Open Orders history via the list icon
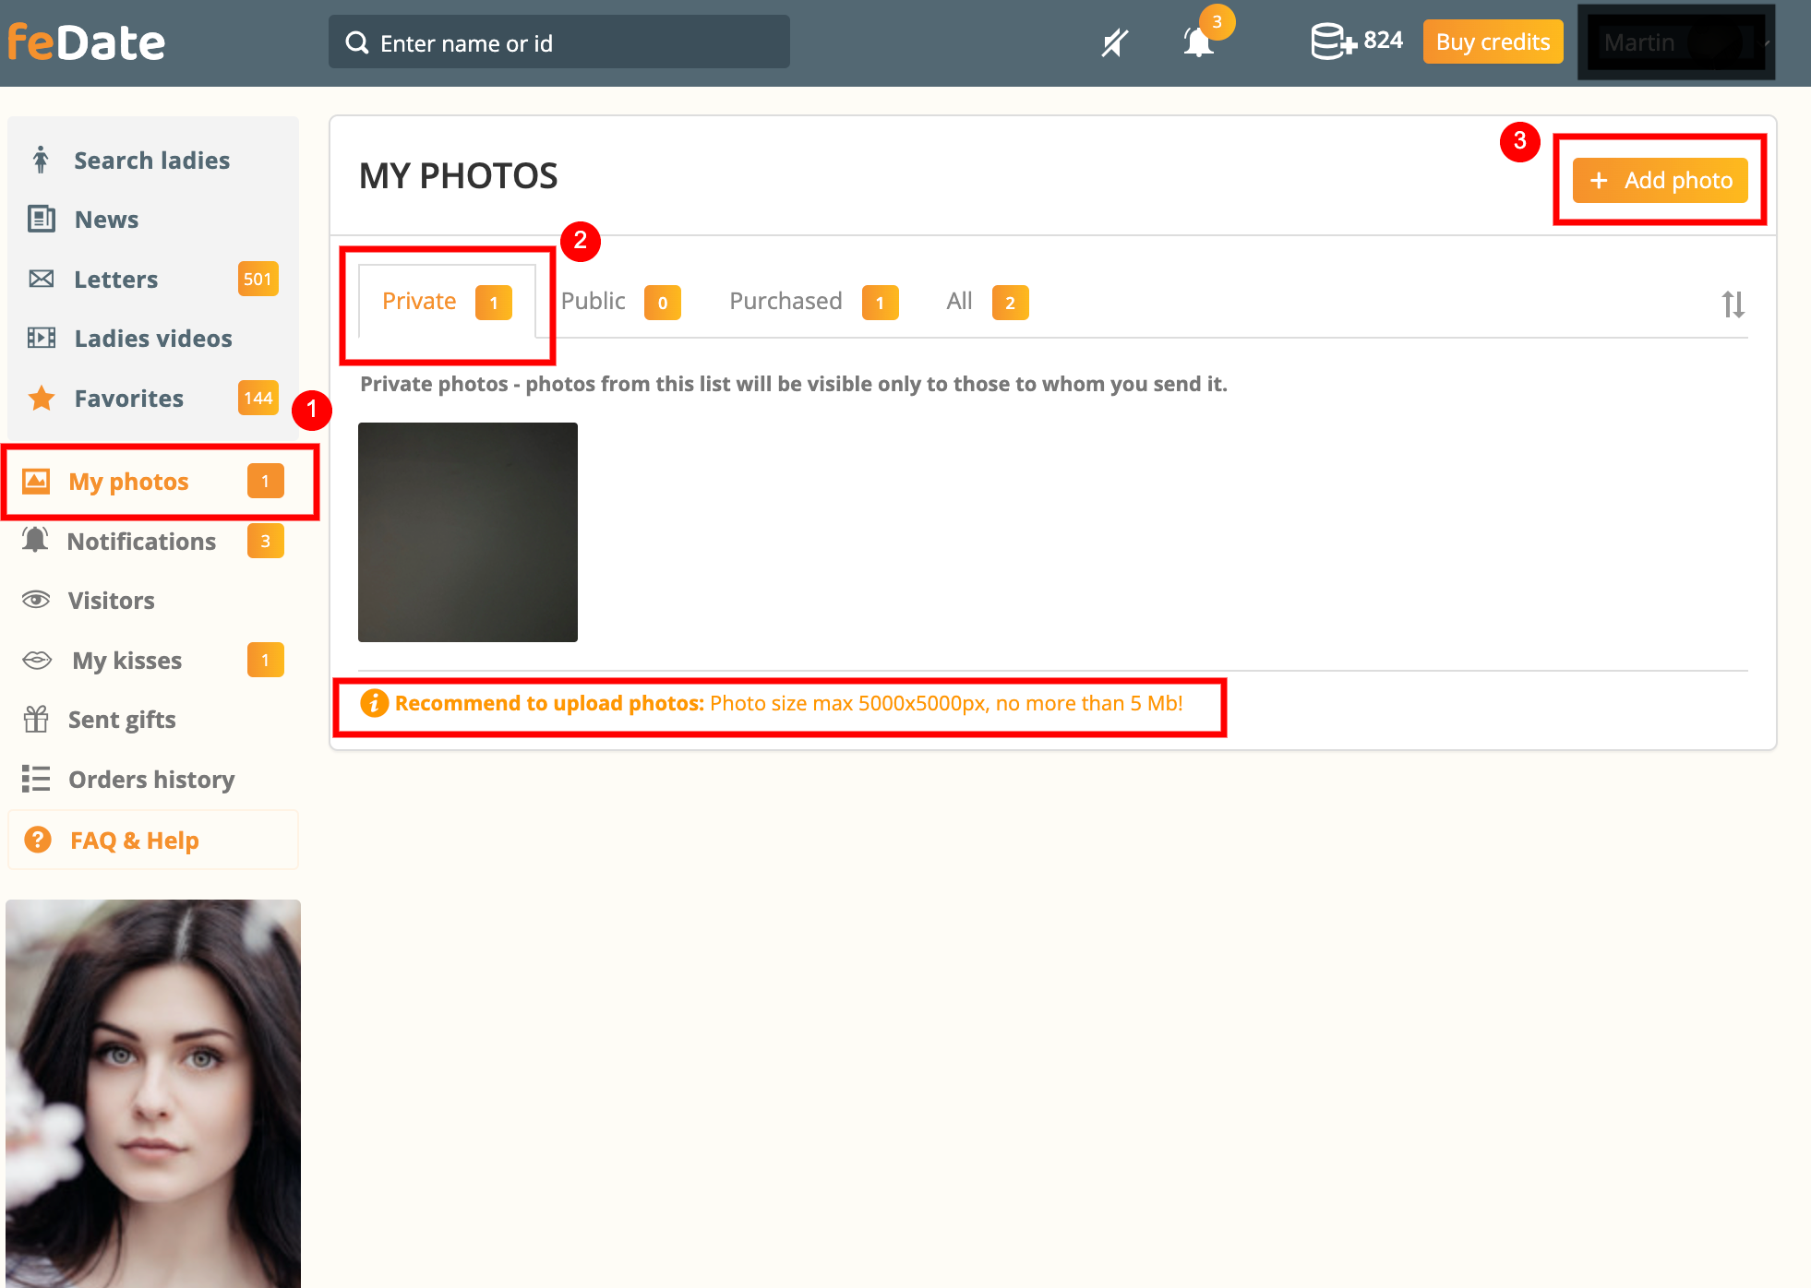Screen dimensions: 1811x1288 point(35,780)
